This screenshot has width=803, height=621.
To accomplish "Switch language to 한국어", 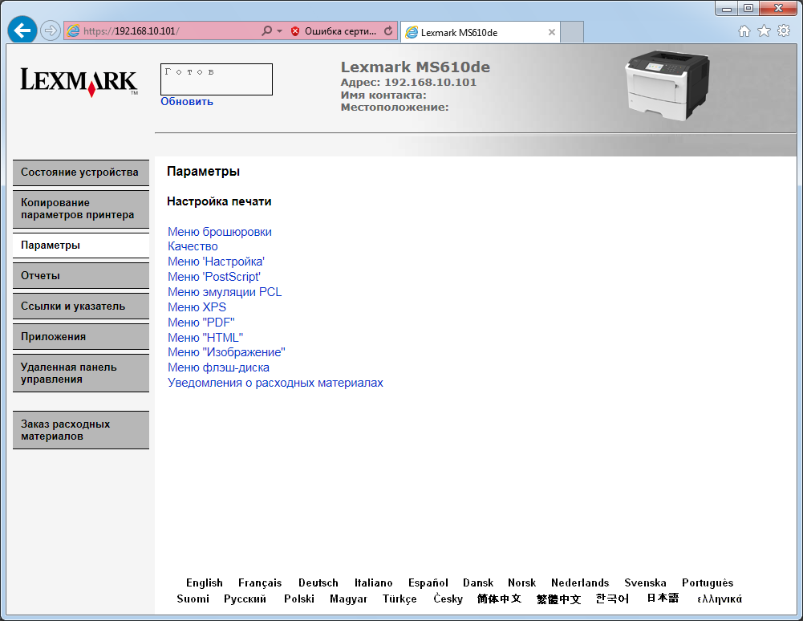I will (x=613, y=599).
